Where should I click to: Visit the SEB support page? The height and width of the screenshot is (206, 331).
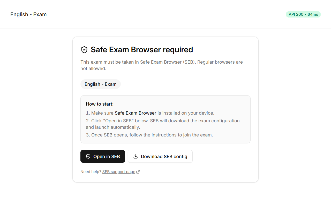[118, 171]
